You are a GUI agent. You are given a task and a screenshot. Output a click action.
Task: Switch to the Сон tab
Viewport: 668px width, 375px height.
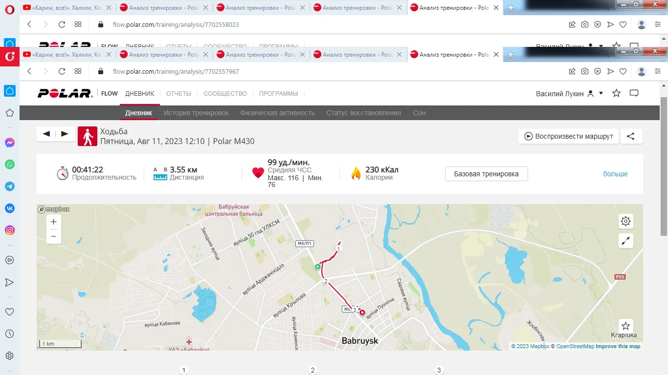tap(419, 113)
